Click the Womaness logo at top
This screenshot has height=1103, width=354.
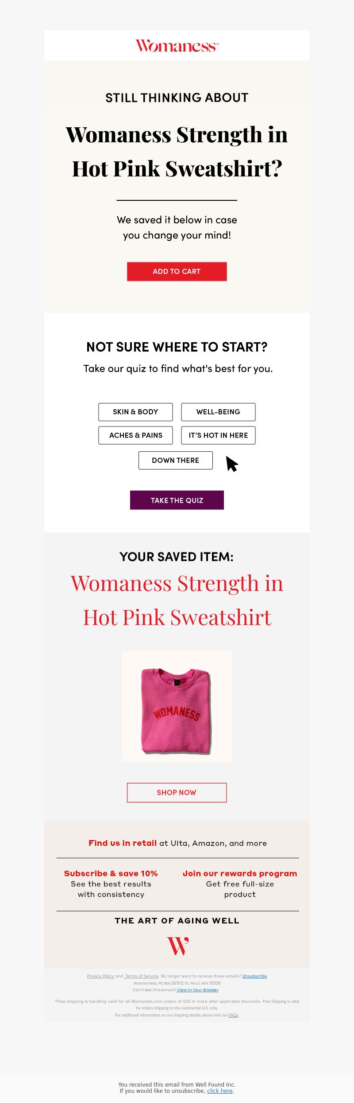(x=177, y=46)
